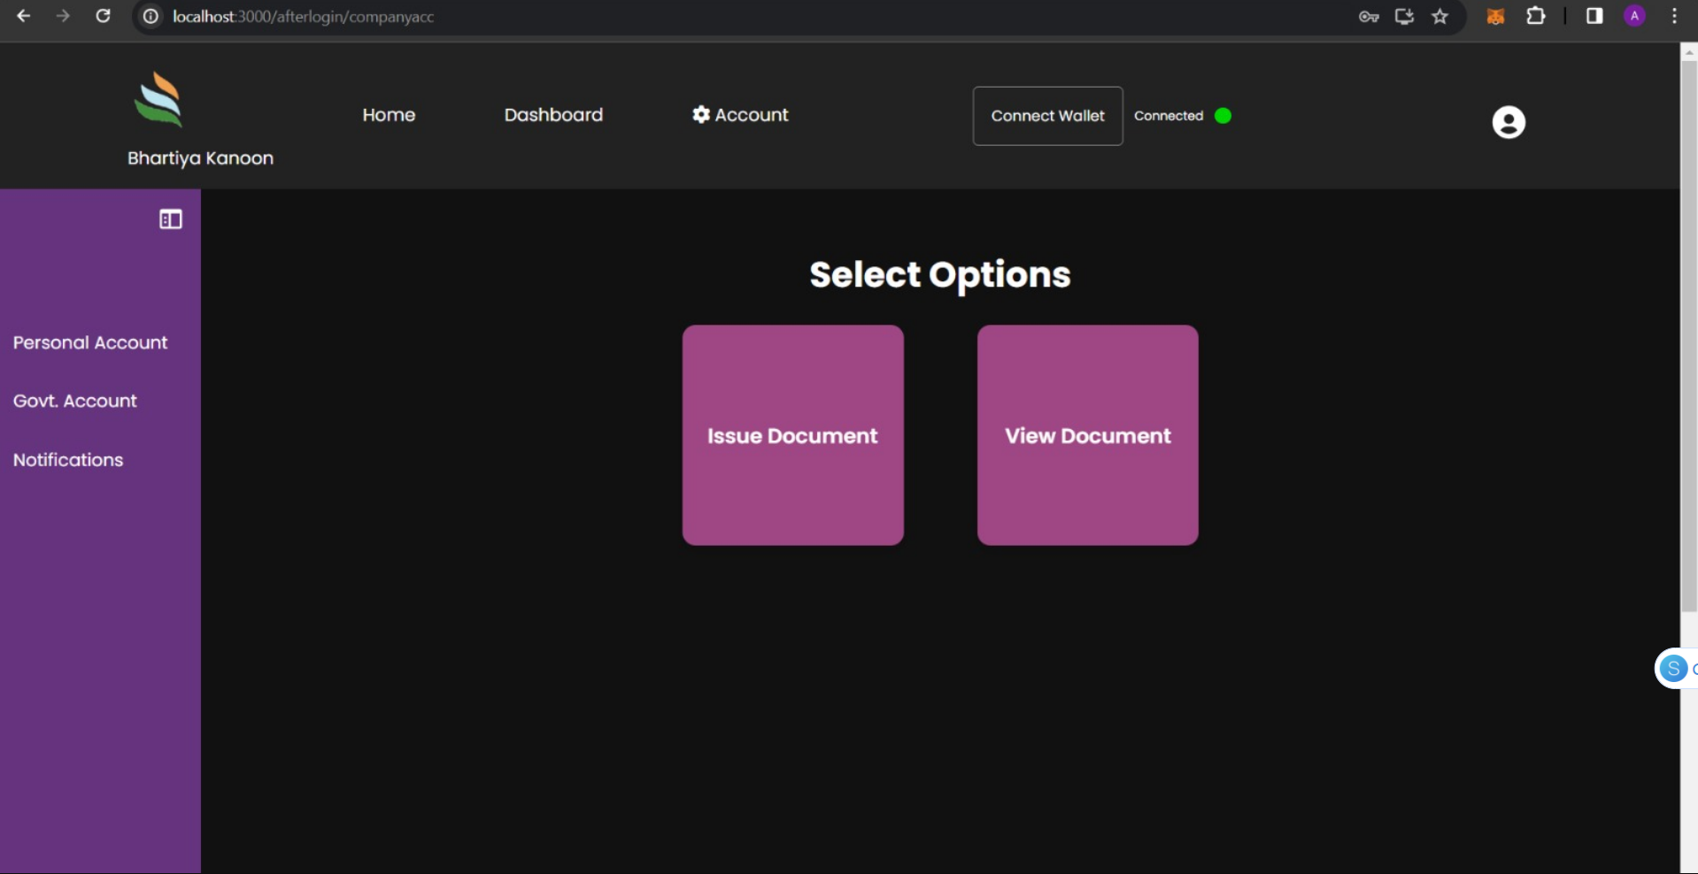Toggle the sidebar collapse panel icon
The width and height of the screenshot is (1698, 874).
[x=171, y=219]
